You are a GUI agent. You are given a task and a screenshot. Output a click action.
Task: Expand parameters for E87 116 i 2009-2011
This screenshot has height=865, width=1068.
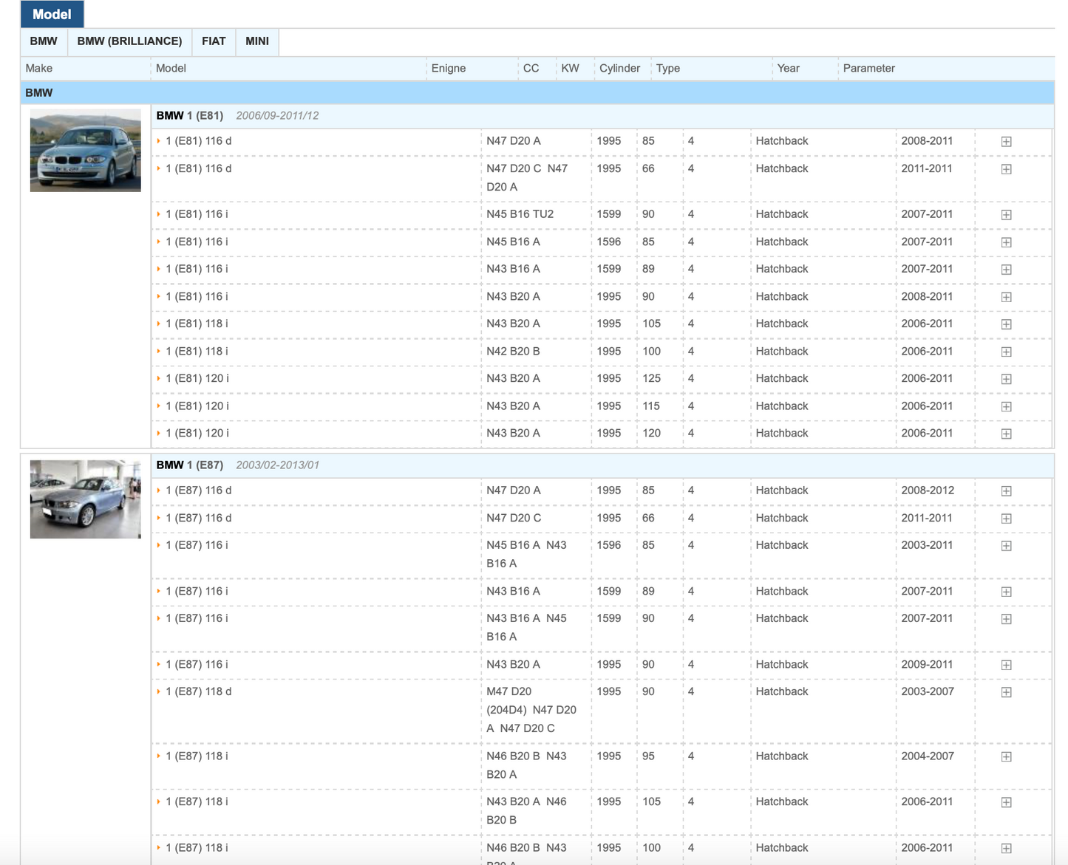(x=1006, y=665)
